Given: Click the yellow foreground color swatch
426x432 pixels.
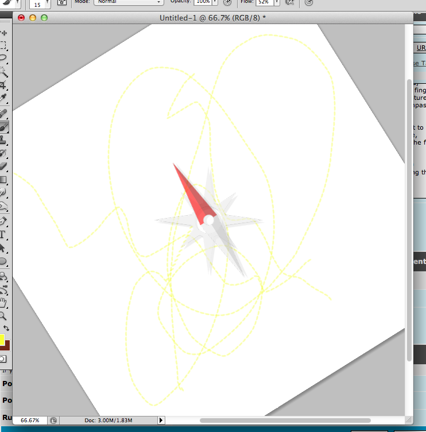Looking at the screenshot, I should [2, 339].
